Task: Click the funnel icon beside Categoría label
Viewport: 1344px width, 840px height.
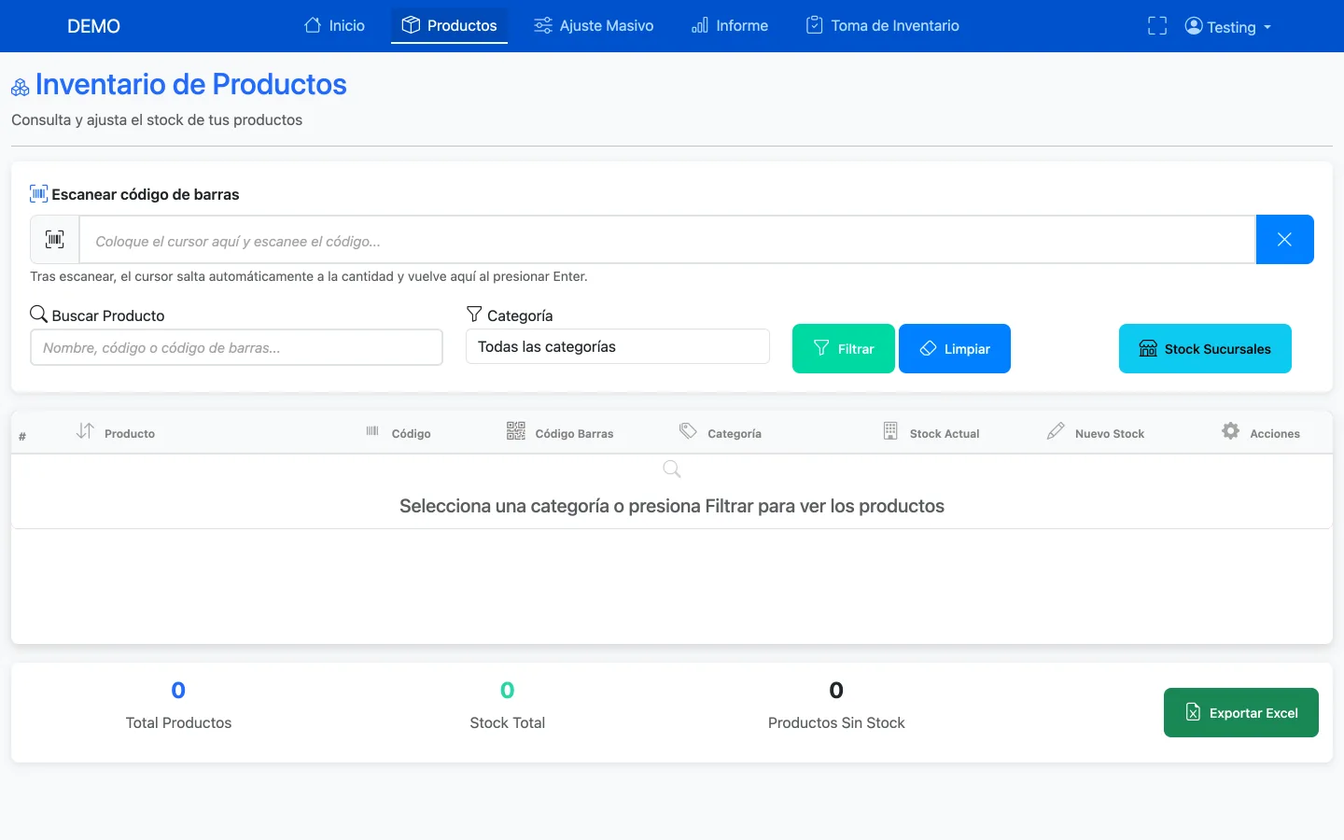Action: 474,314
